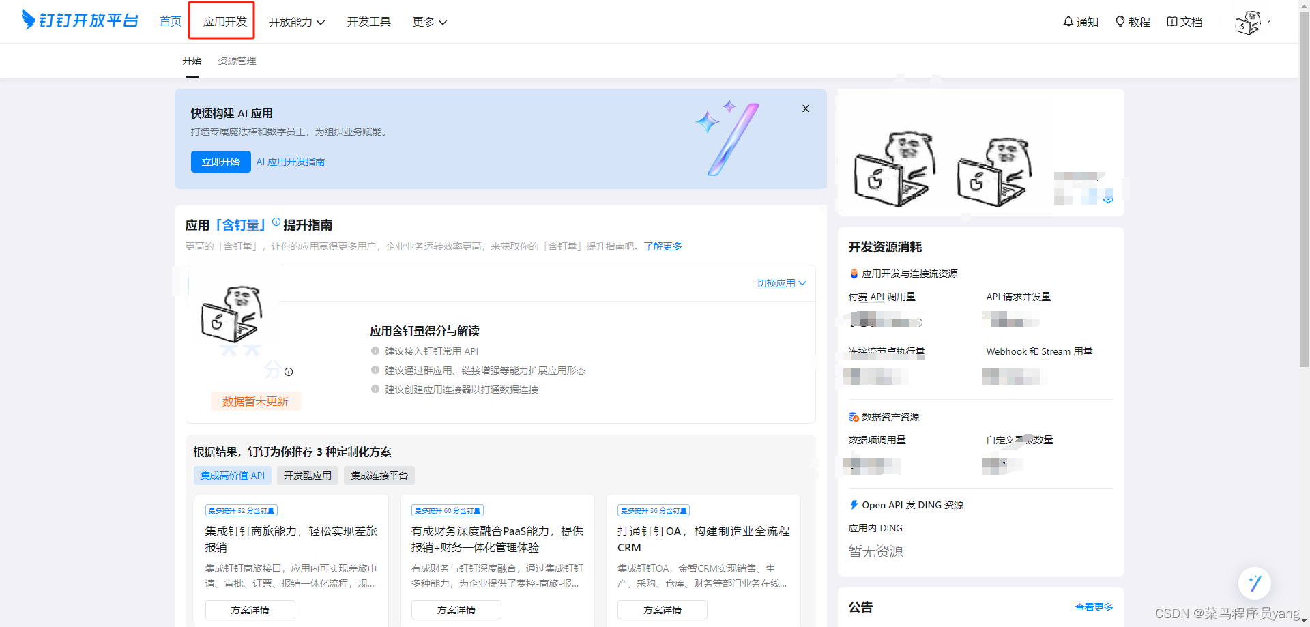Viewport: 1310px width, 627px height.
Task: Open the AI 应用开发指南 link
Action: (x=291, y=162)
